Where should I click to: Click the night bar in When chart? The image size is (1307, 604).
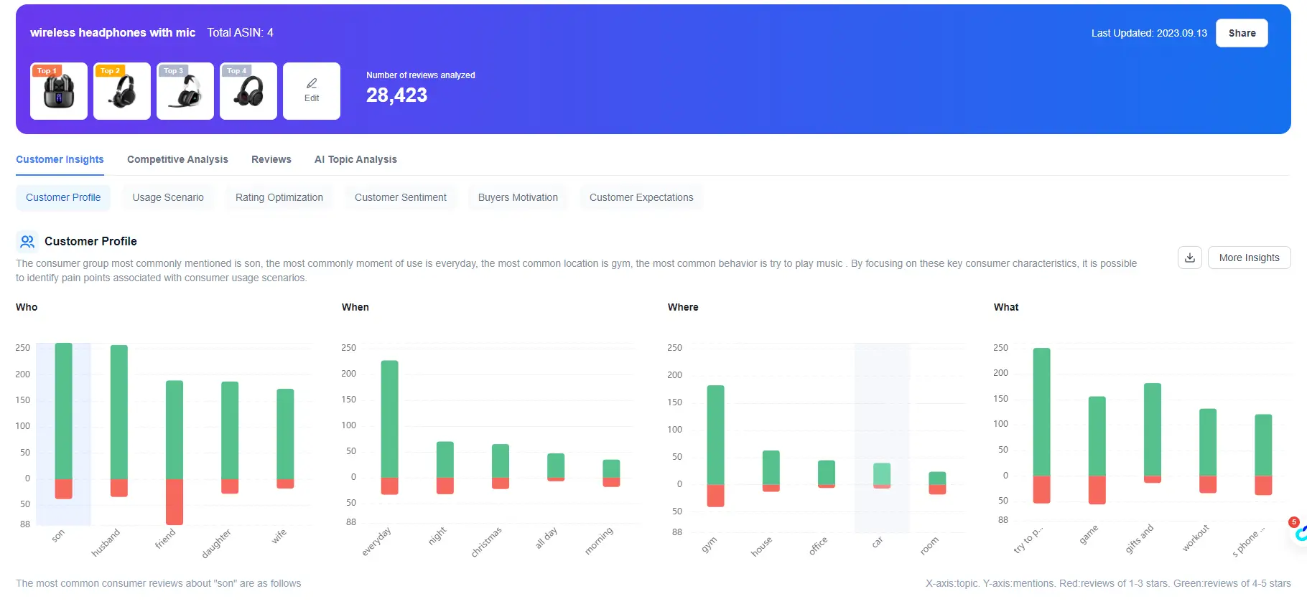coord(445,468)
